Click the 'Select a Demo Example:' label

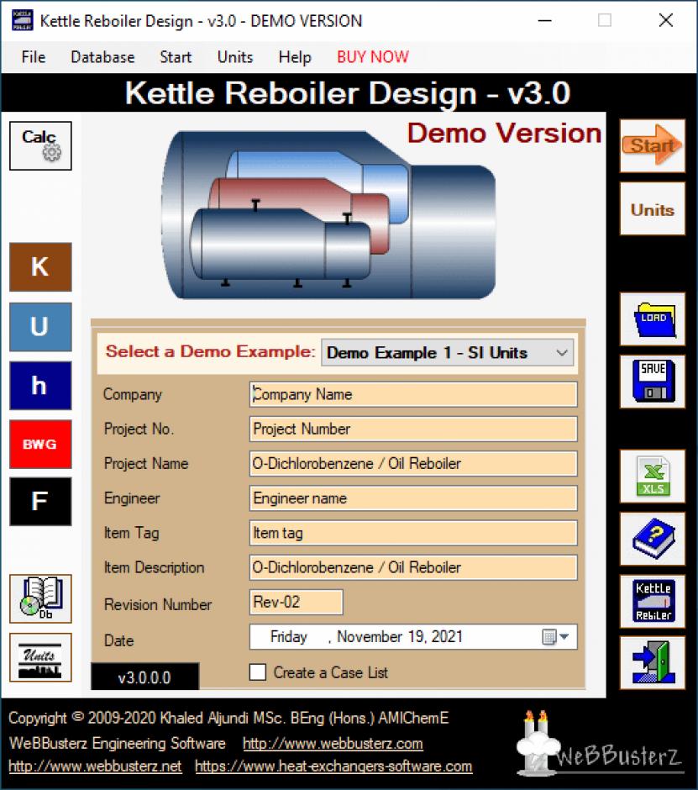click(x=210, y=351)
